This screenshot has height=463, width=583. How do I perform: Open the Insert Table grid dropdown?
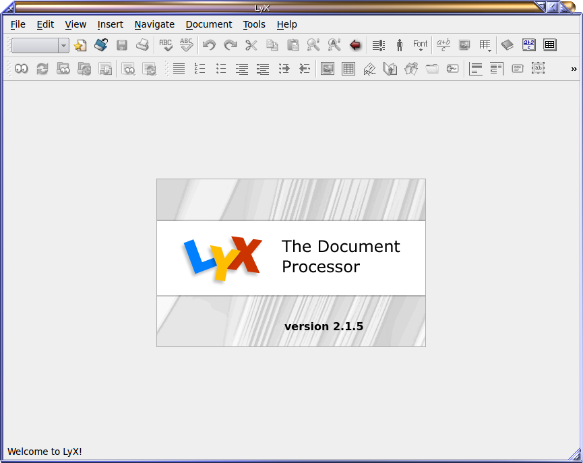coord(485,45)
